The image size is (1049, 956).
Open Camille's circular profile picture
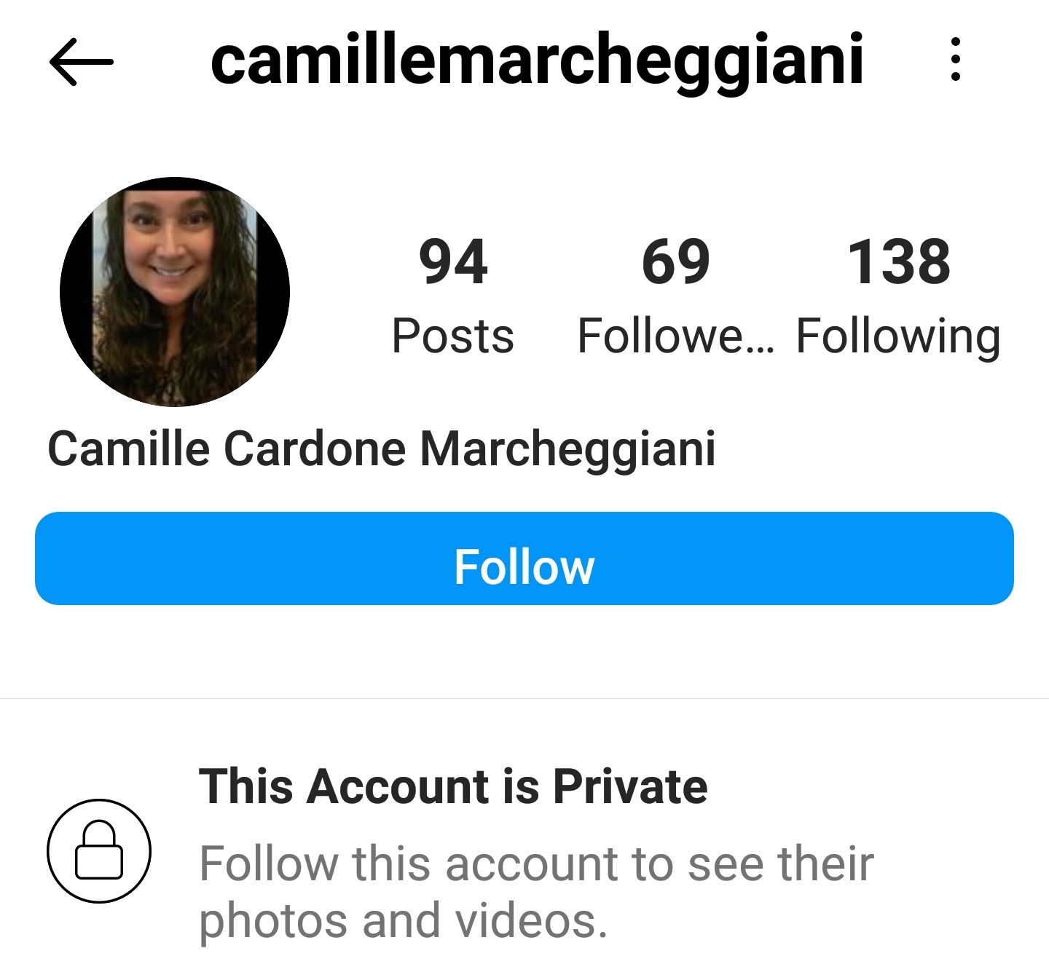click(x=175, y=291)
